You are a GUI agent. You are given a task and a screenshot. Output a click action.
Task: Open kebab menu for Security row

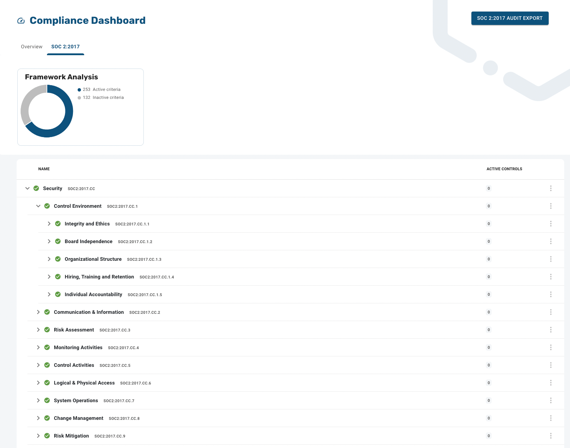pyautogui.click(x=550, y=188)
